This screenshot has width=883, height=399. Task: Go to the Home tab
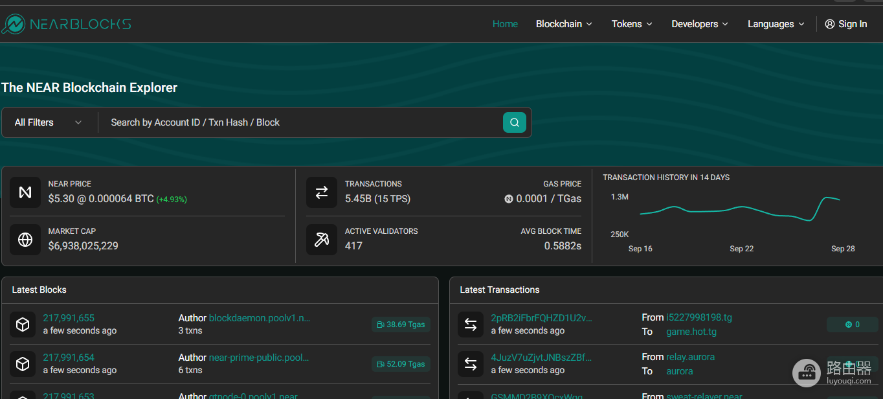coord(505,24)
